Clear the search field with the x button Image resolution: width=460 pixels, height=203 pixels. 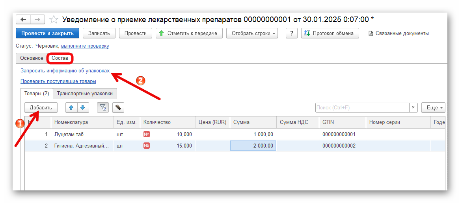413,107
